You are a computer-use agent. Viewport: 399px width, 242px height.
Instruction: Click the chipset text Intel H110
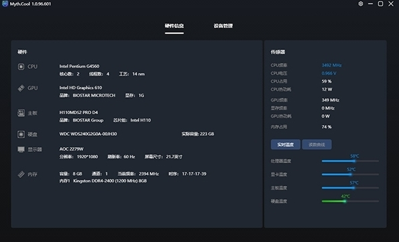[x=141, y=120]
